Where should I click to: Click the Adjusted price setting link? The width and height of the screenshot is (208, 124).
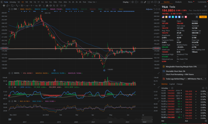tap(149, 9)
